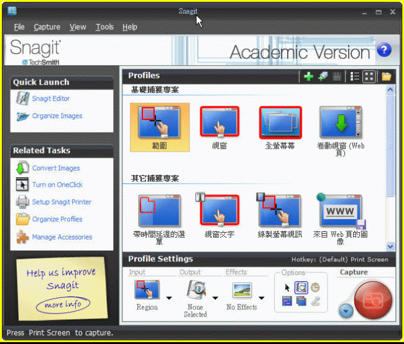Image resolution: width=404 pixels, height=344 pixels.
Task: Toggle the preview in editor option
Action: tap(301, 287)
